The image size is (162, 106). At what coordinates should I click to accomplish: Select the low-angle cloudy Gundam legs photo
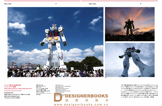[x=130, y=60]
